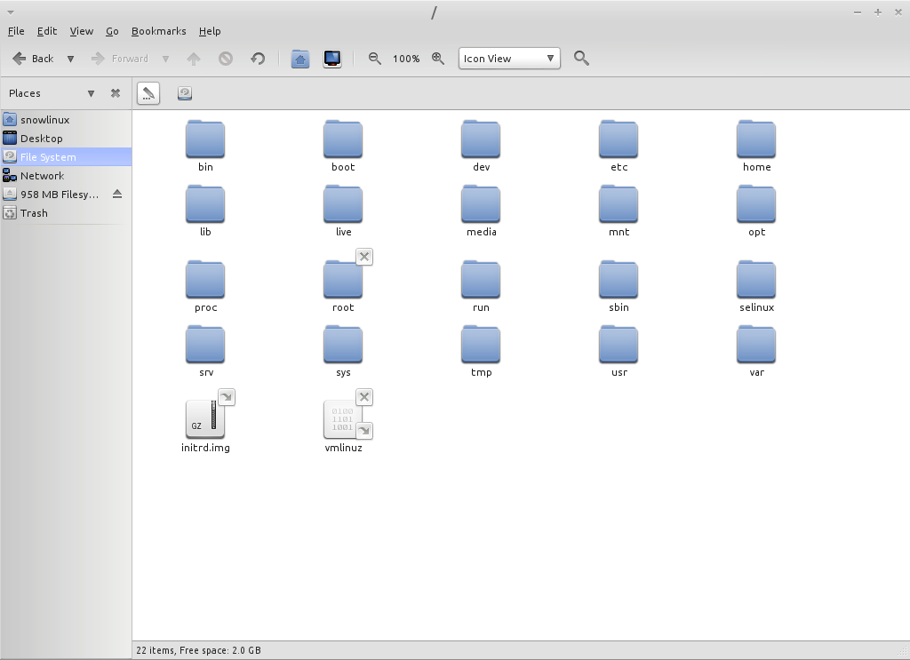Screen dimensions: 910x660
Task: Open snowlinux in Places sidebar
Action: 66,120
